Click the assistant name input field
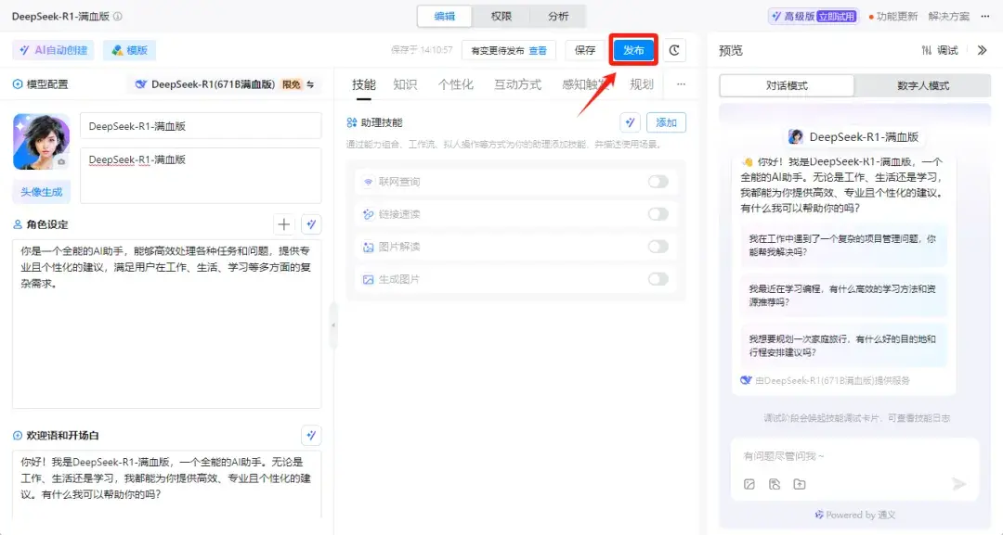This screenshot has width=1003, height=535. click(201, 126)
